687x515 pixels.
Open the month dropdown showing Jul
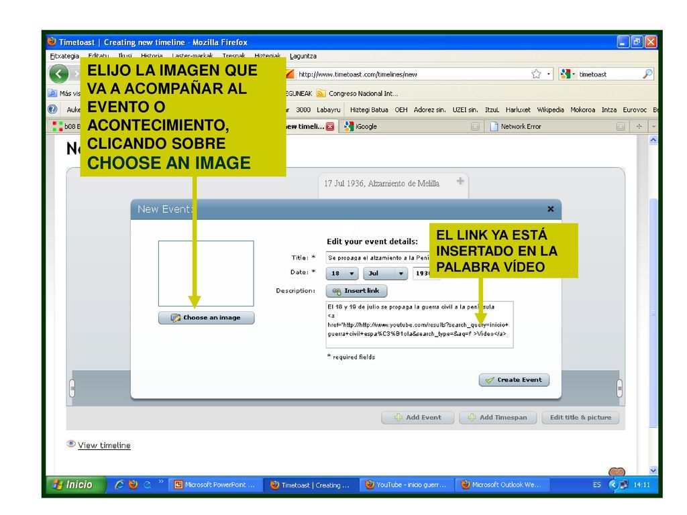click(385, 274)
